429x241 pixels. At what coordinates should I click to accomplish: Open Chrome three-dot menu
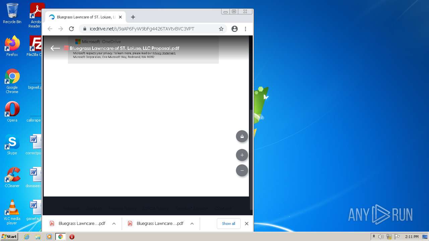245,29
